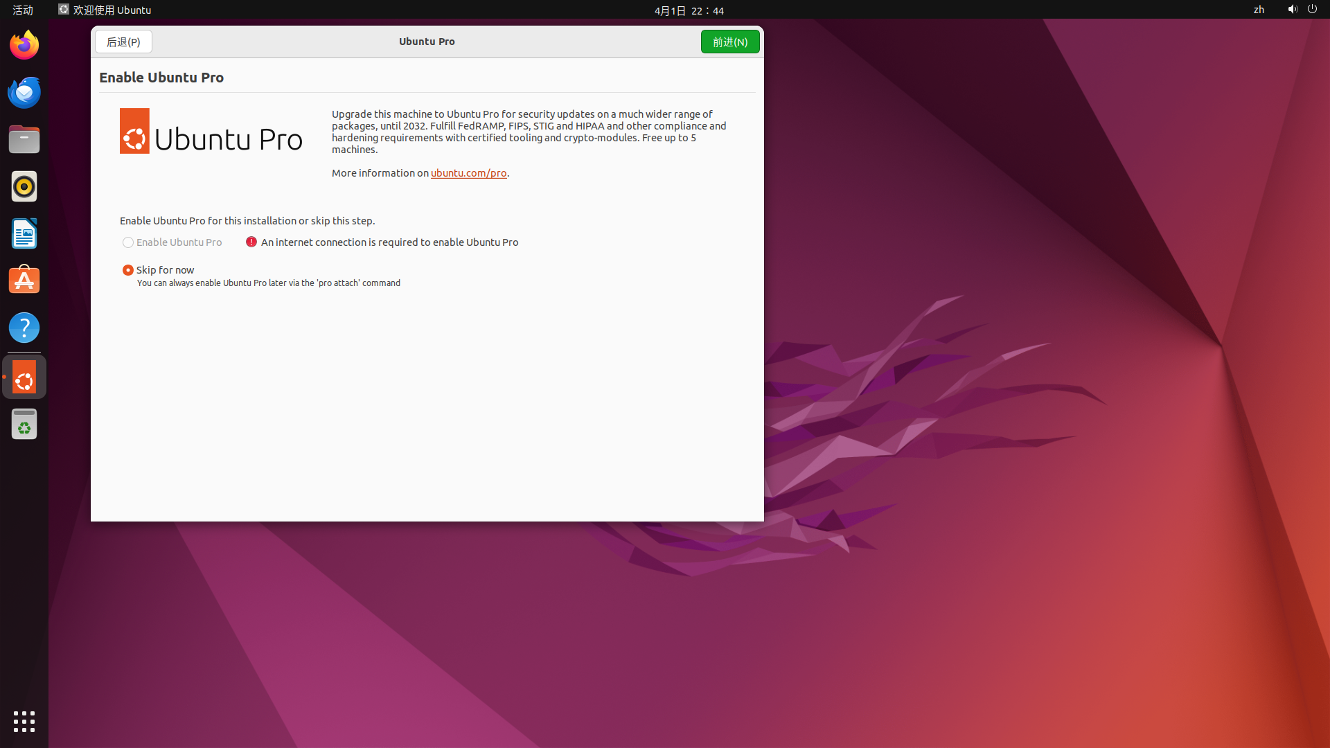Click the Welcome to Ubuntu dock icon
Viewport: 1330px width, 748px height.
tap(24, 377)
